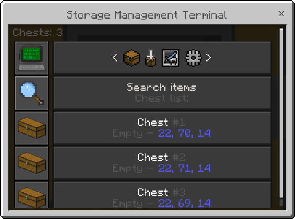295x219 pixels.
Task: Click the magnifying glass search icon
Action: [x=32, y=93]
